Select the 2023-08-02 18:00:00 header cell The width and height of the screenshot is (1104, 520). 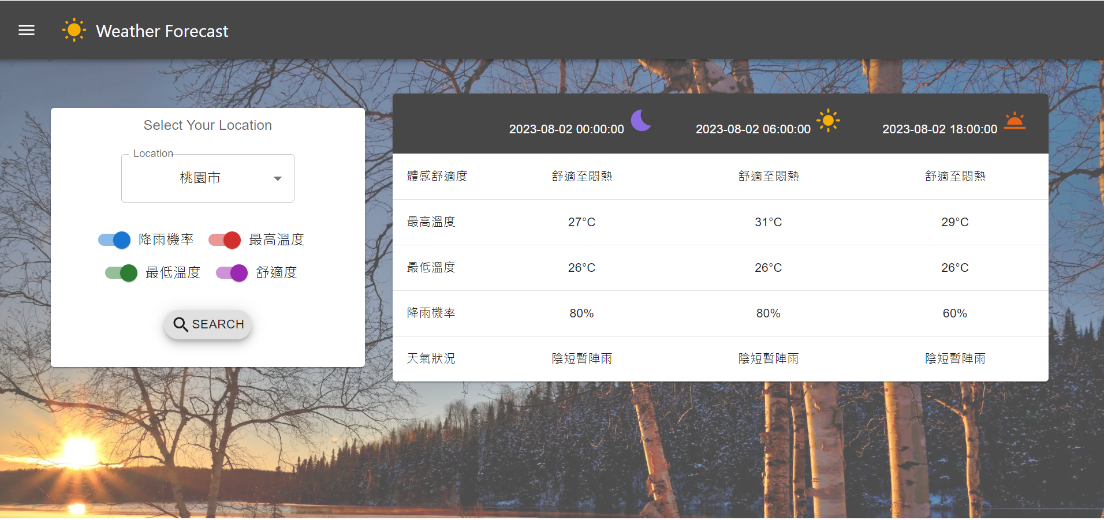tap(939, 129)
